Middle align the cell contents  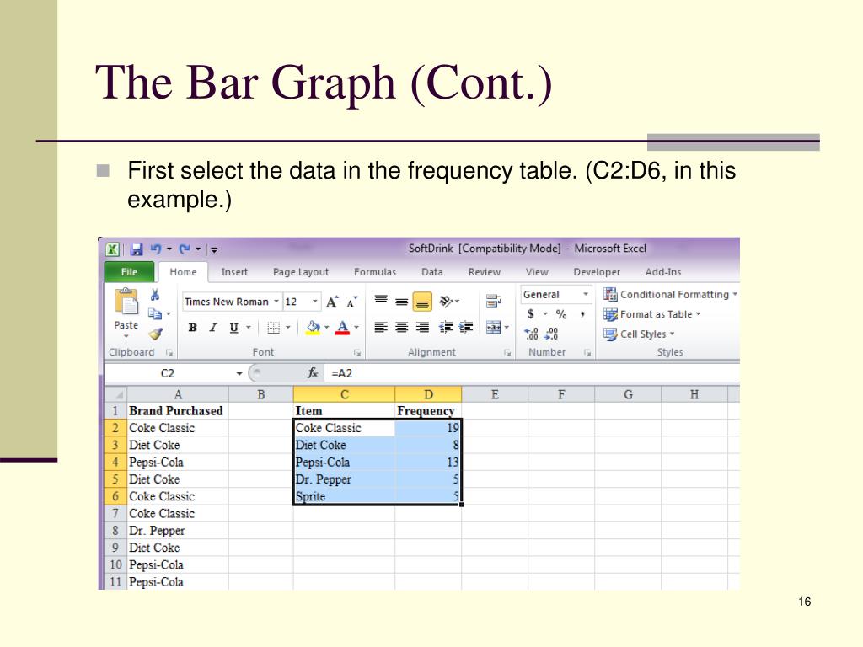point(402,302)
